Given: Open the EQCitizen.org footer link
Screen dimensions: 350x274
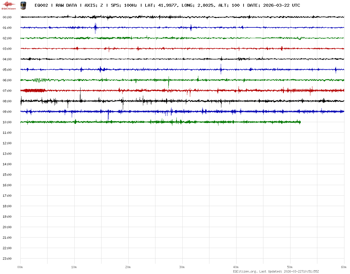Looking at the screenshot, I should click(245, 271).
